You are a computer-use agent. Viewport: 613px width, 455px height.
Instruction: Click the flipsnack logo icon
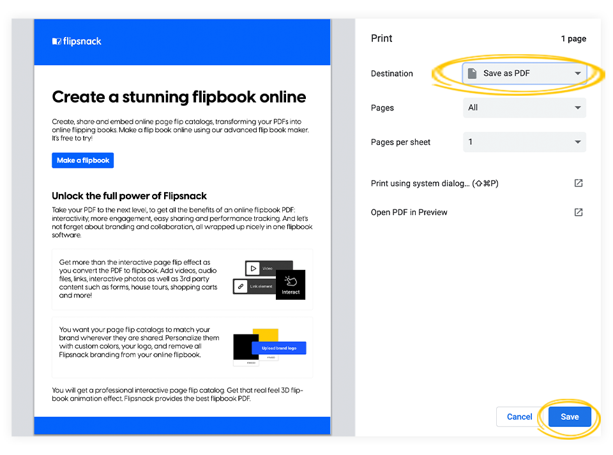pyautogui.click(x=56, y=41)
